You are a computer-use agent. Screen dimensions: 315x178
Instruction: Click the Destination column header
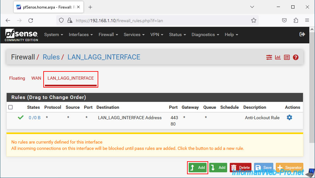click(x=108, y=107)
